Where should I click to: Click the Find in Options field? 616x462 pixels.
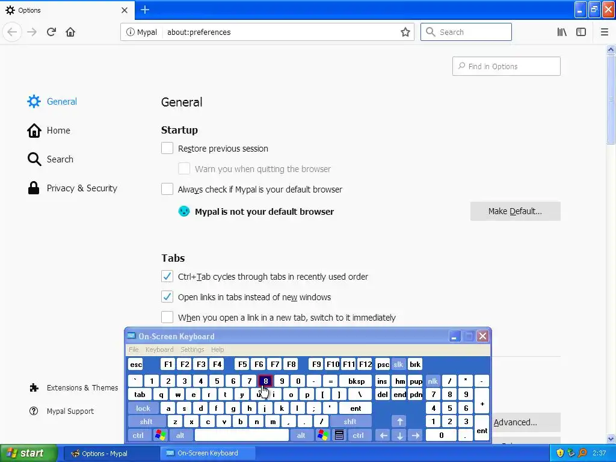(506, 66)
